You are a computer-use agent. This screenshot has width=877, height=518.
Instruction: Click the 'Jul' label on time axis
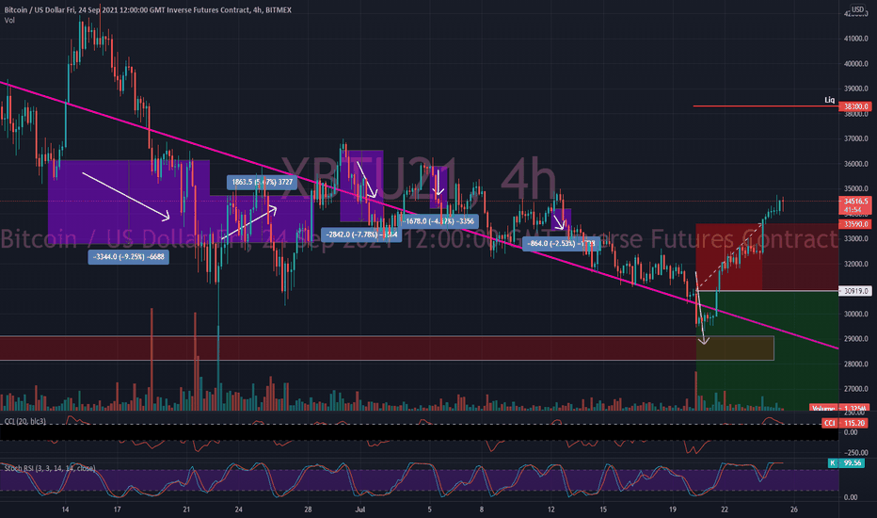(360, 510)
